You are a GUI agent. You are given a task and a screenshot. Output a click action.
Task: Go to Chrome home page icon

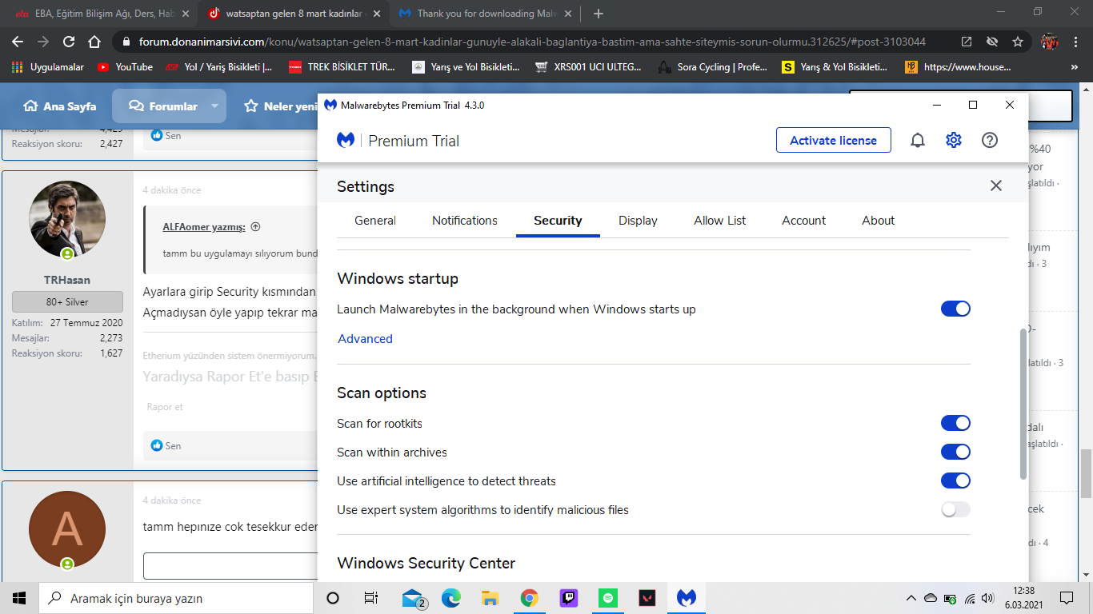point(94,42)
